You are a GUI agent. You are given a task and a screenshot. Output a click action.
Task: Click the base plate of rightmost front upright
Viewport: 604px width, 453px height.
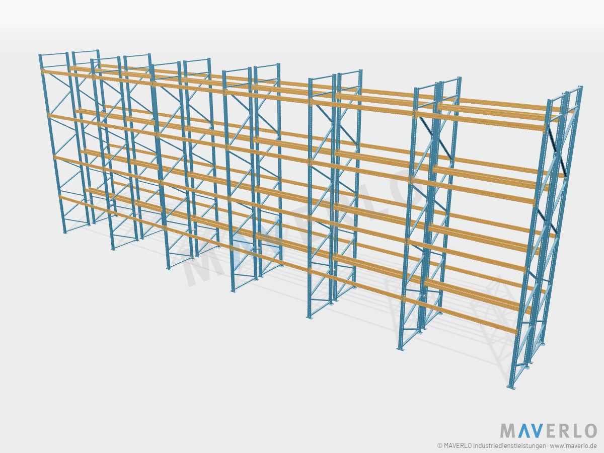[x=511, y=387]
